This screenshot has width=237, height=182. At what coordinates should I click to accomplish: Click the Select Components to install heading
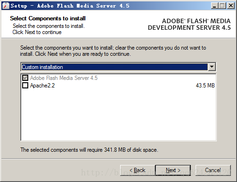48,18
